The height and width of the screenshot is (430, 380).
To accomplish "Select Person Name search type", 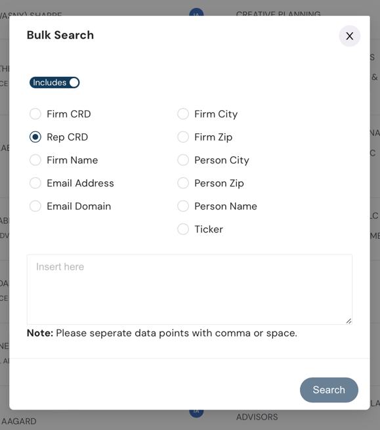I will coord(183,206).
